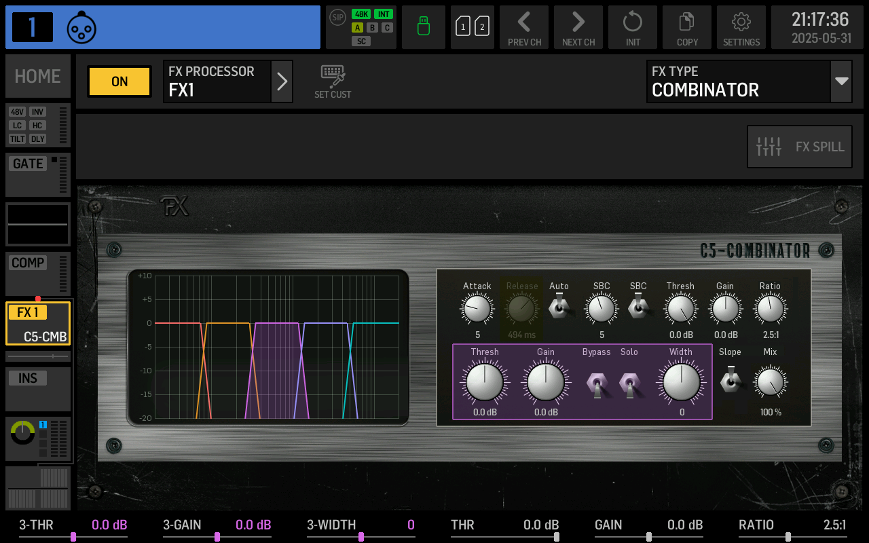Image resolution: width=869 pixels, height=543 pixels.
Task: Click the FX SPILL button
Action: [x=800, y=147]
